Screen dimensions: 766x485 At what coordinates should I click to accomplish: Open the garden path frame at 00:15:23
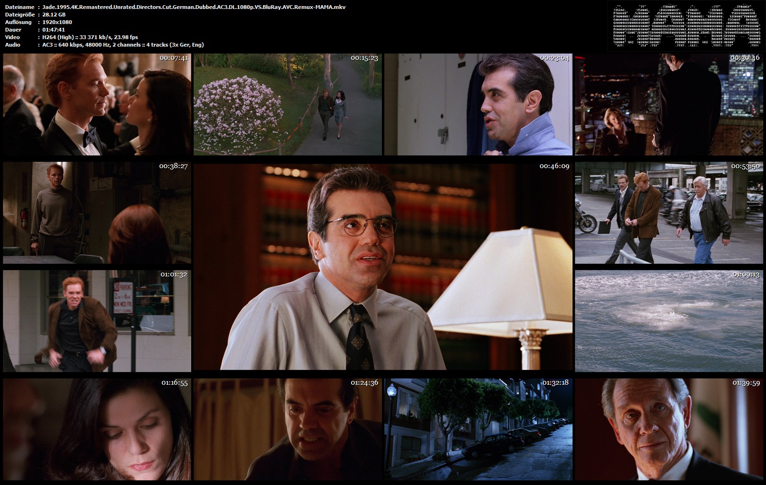(x=288, y=104)
